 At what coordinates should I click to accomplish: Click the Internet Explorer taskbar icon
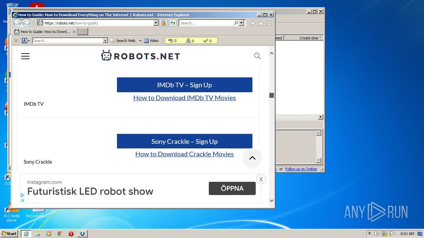pos(26,234)
